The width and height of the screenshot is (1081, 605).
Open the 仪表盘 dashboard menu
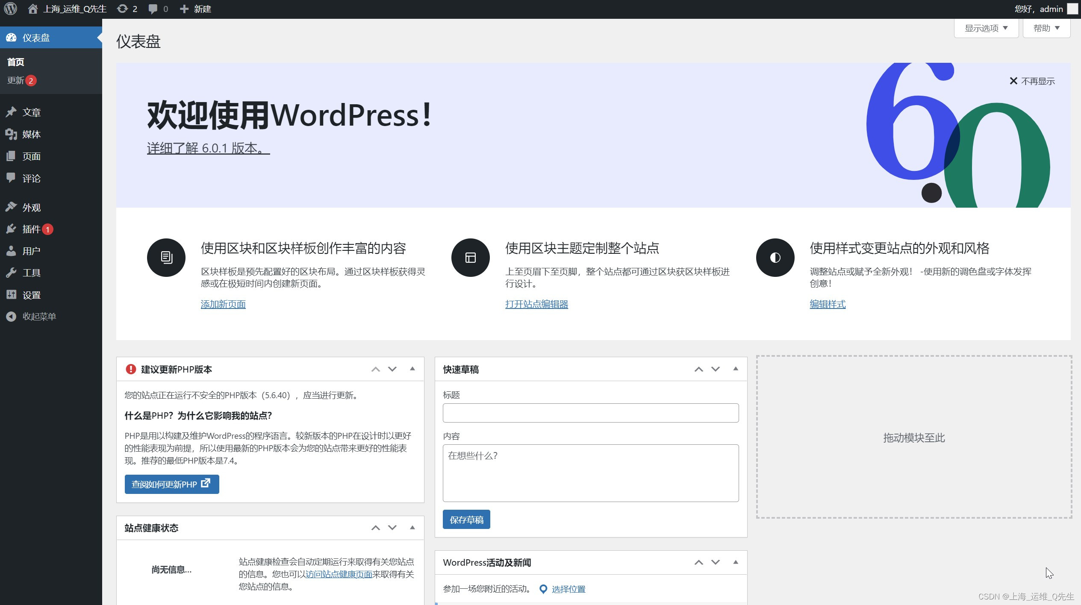(51, 38)
